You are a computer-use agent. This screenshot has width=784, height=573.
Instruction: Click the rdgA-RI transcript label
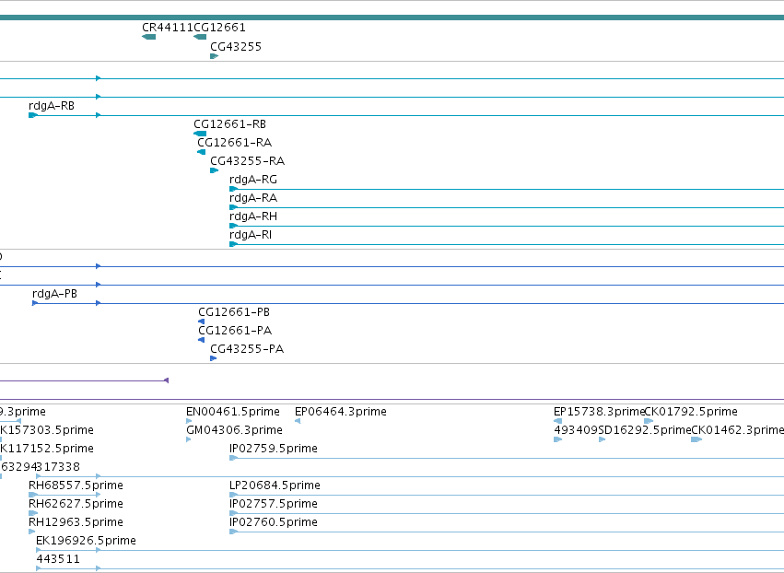pos(251,235)
